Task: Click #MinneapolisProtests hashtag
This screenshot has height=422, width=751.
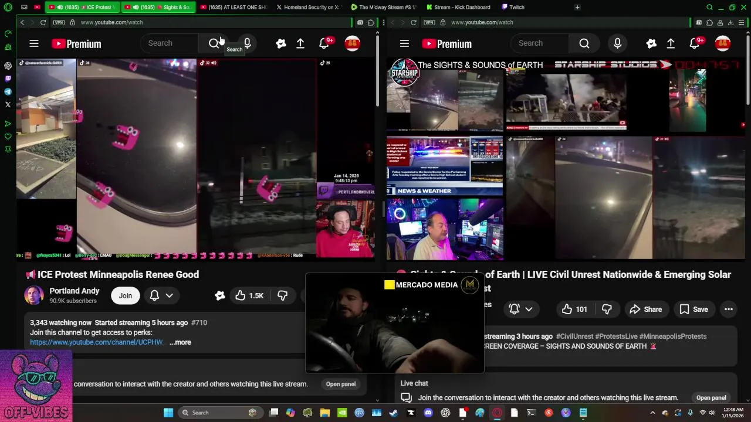Action: (x=673, y=336)
